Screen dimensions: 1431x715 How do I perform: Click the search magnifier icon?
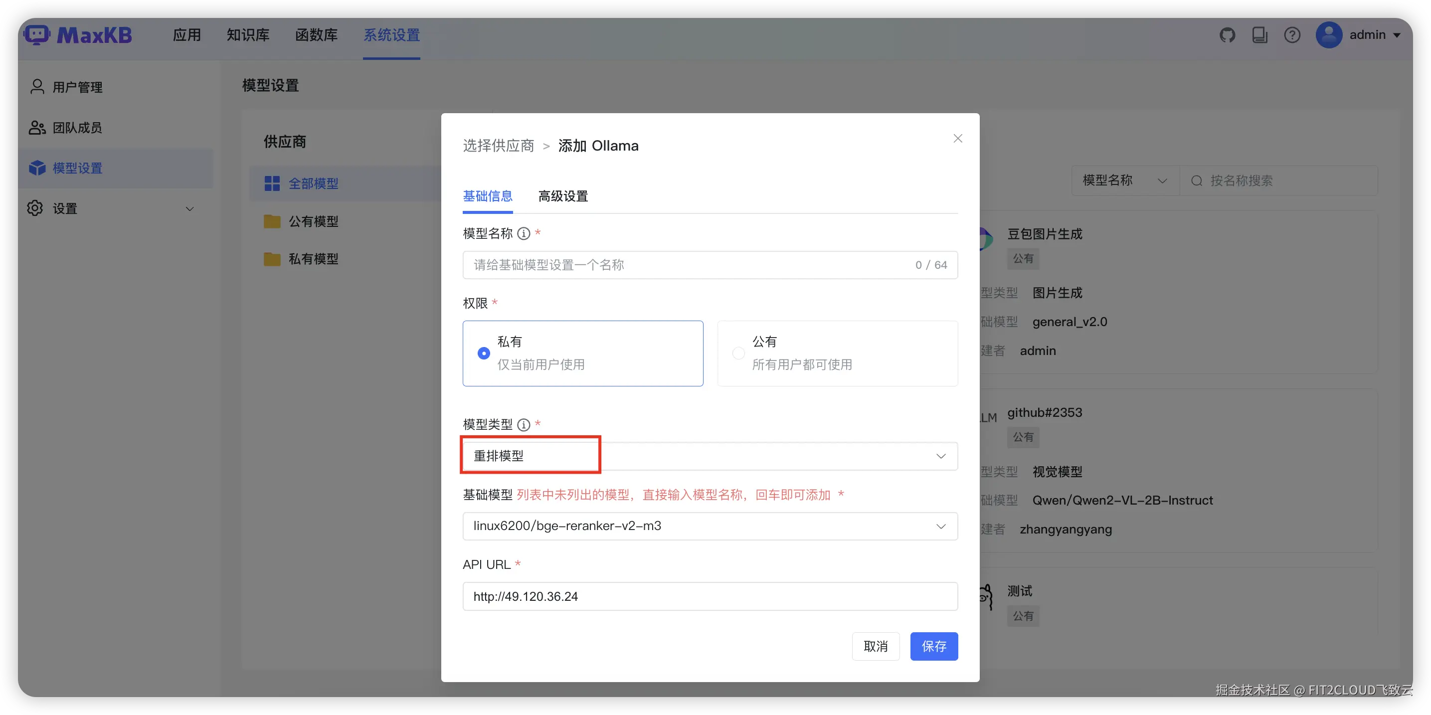tap(1197, 180)
